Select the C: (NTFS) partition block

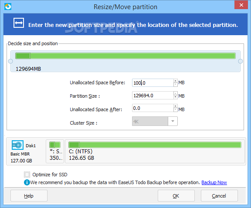[155, 151]
